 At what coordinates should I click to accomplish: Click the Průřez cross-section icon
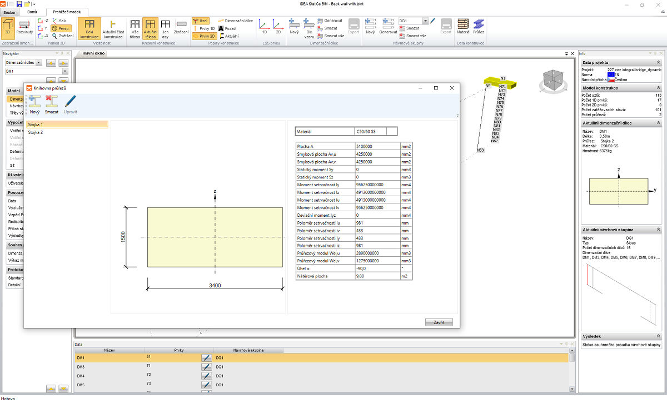click(479, 27)
